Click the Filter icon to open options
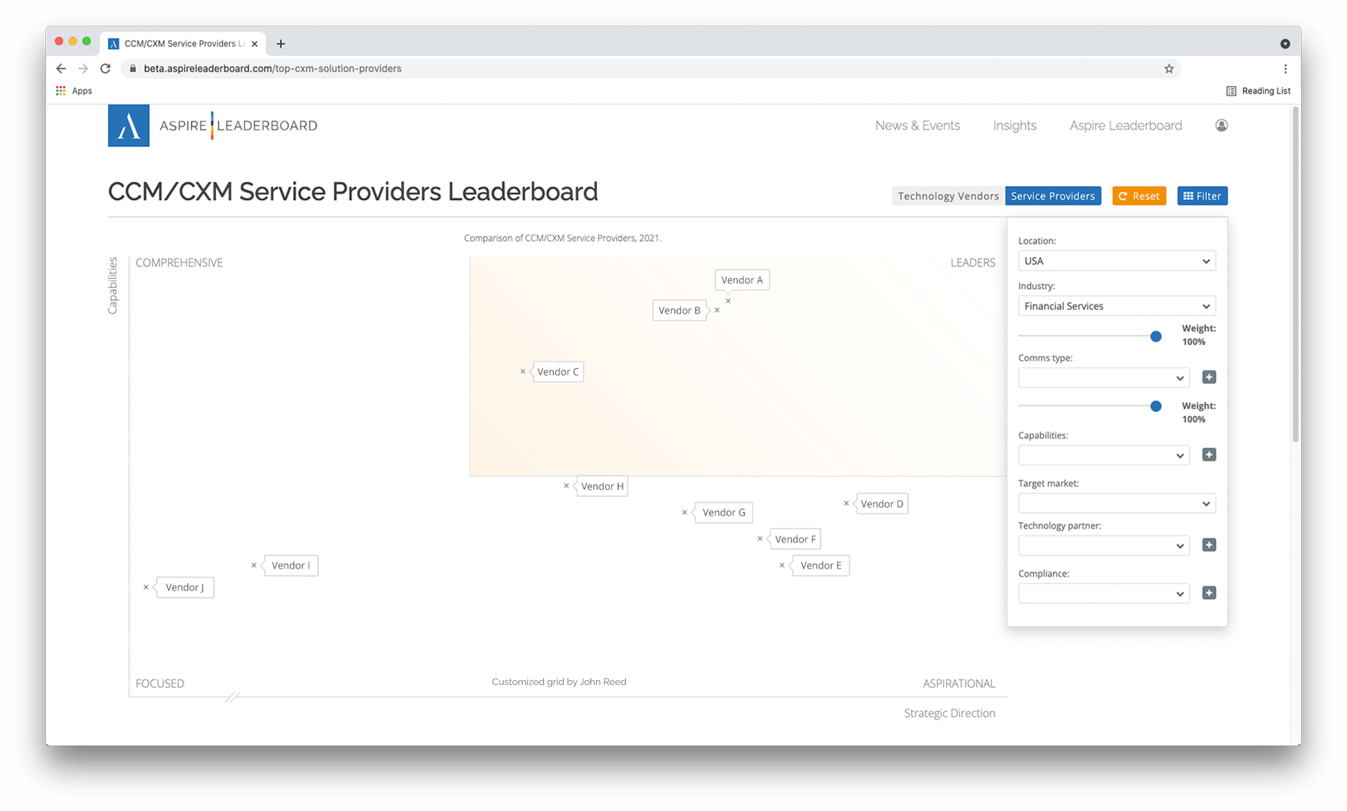Screen dimensions: 1347x811 (x=1202, y=196)
